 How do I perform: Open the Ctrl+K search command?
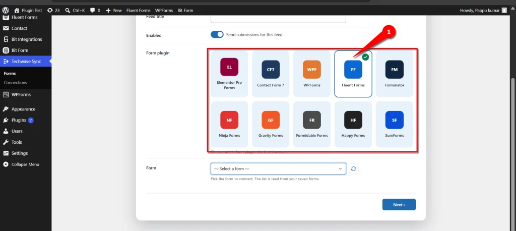coord(75,10)
